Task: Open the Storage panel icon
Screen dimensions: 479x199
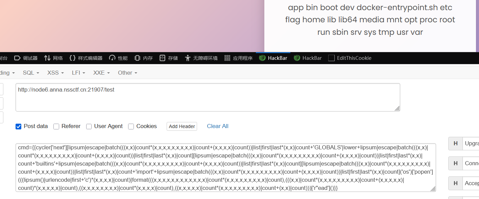Action: tap(163, 58)
